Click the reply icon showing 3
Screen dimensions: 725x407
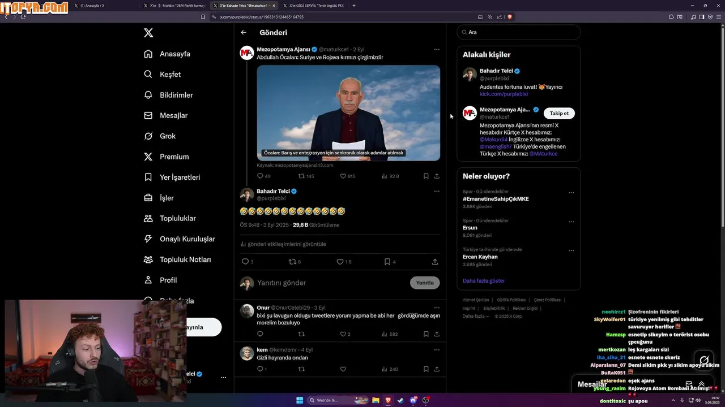[245, 262]
